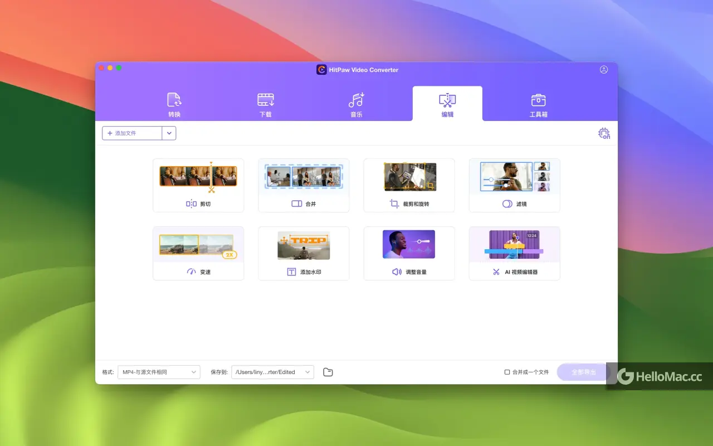Open the 音乐 (Music) tab
Image resolution: width=713 pixels, height=446 pixels.
pyautogui.click(x=356, y=104)
